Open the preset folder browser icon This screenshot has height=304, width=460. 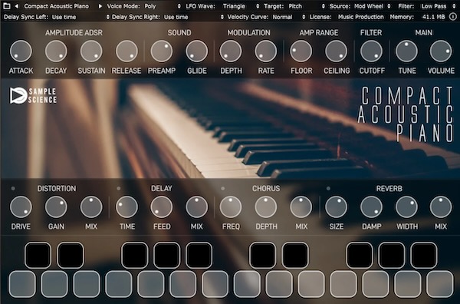pyautogui.click(x=6, y=6)
